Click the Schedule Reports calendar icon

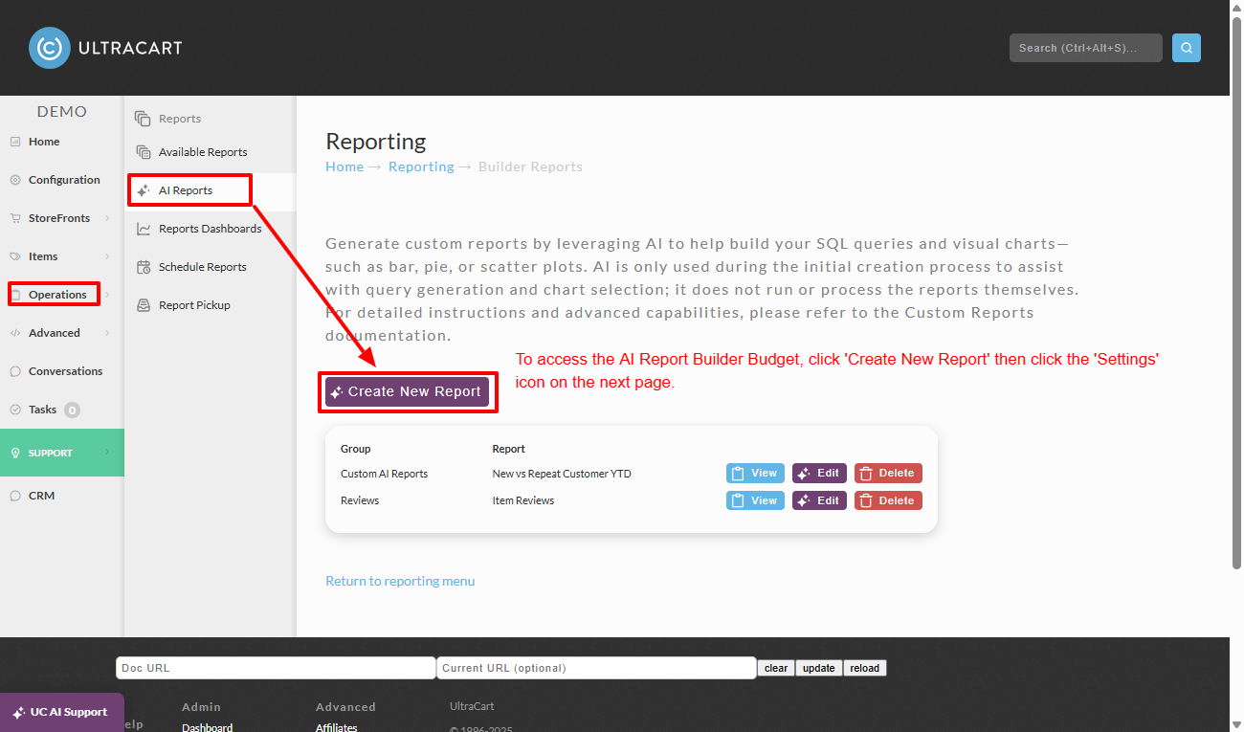144,267
